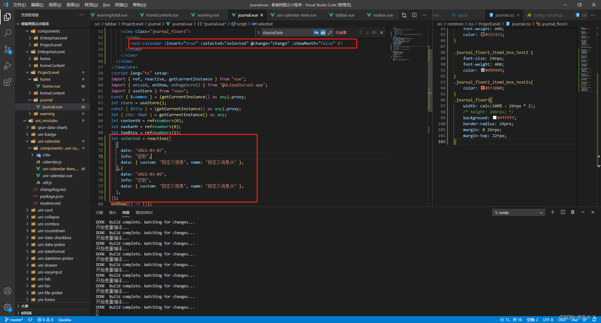Go to next find match
This screenshot has height=323, width=601.
coord(367,33)
